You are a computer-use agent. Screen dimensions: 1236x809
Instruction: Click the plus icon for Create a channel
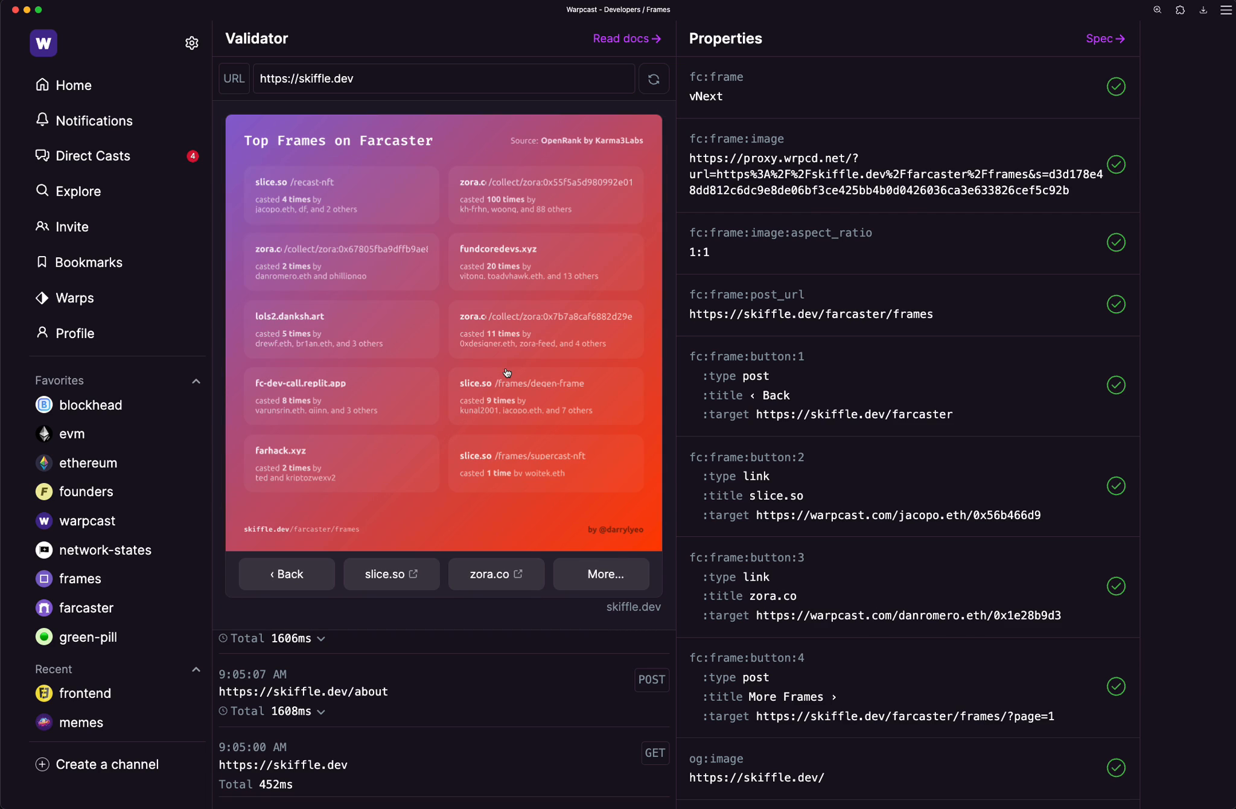point(42,764)
